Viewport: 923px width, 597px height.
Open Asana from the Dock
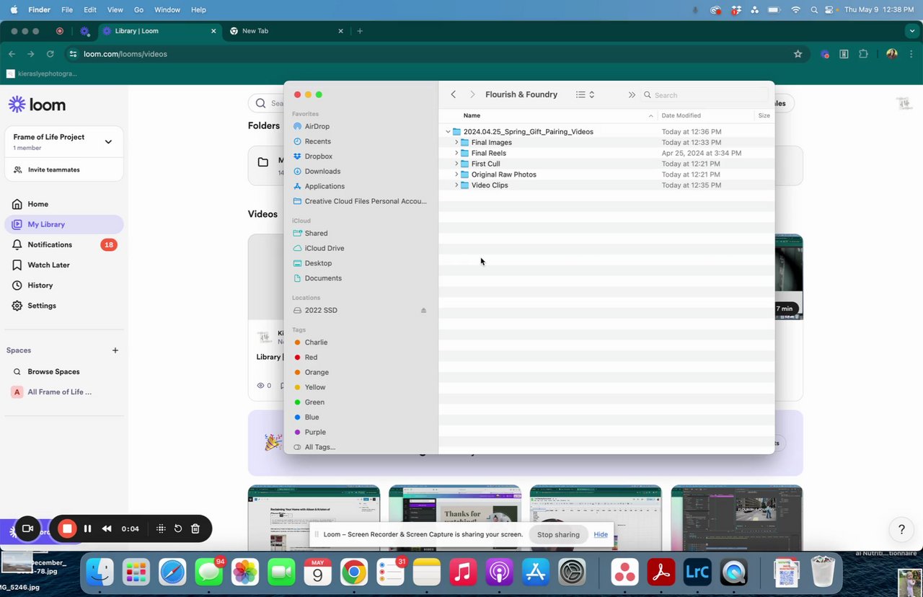pyautogui.click(x=625, y=572)
